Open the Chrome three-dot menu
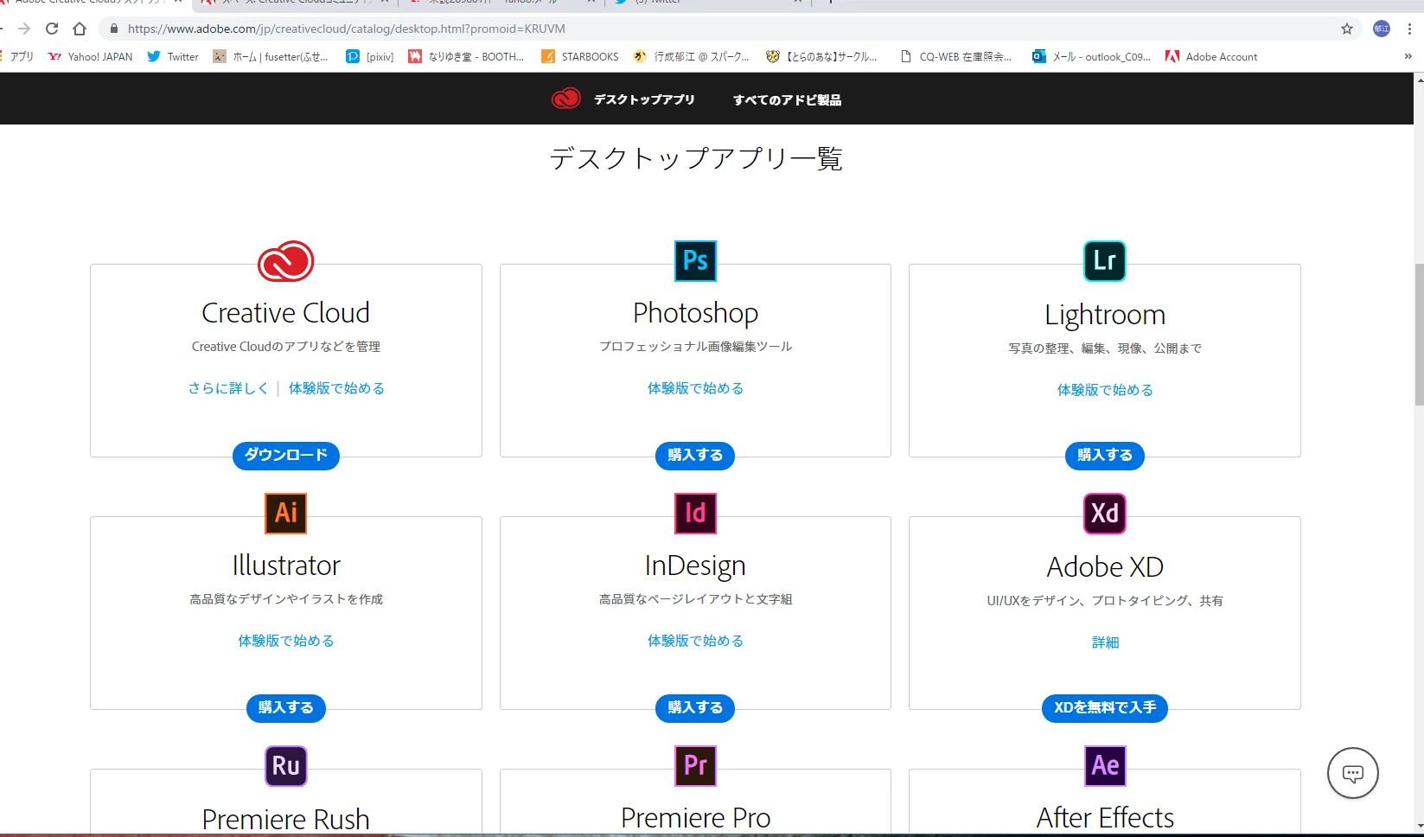 coord(1409,29)
